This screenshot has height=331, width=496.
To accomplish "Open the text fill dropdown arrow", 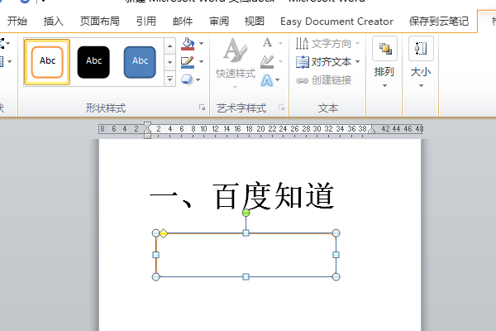I will pos(280,43).
